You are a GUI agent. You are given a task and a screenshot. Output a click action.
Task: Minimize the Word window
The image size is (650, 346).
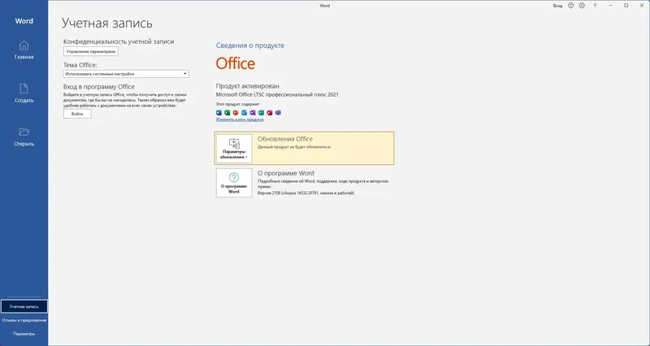[x=611, y=6]
